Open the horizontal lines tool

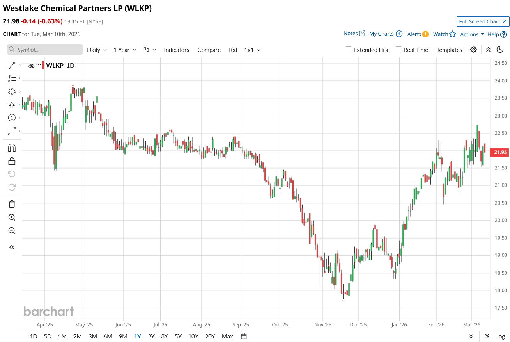[12, 131]
